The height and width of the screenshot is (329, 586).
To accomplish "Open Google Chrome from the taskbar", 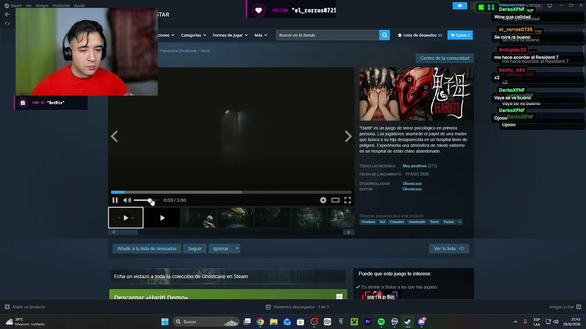I will point(260,322).
